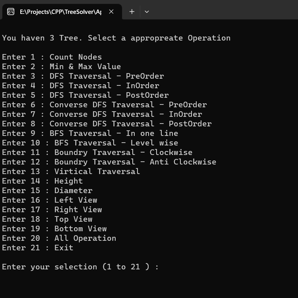This screenshot has width=298, height=298.
Task: Click the 'Virtical Traversal' option text
Action: 97,171
